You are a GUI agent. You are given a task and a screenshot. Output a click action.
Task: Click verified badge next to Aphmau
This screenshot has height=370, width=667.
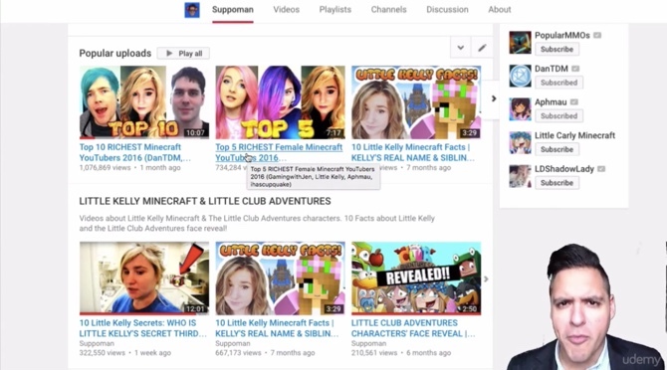pos(574,102)
